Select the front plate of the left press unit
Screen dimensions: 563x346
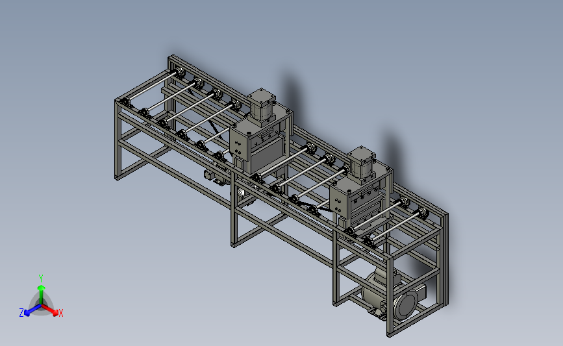(x=239, y=143)
